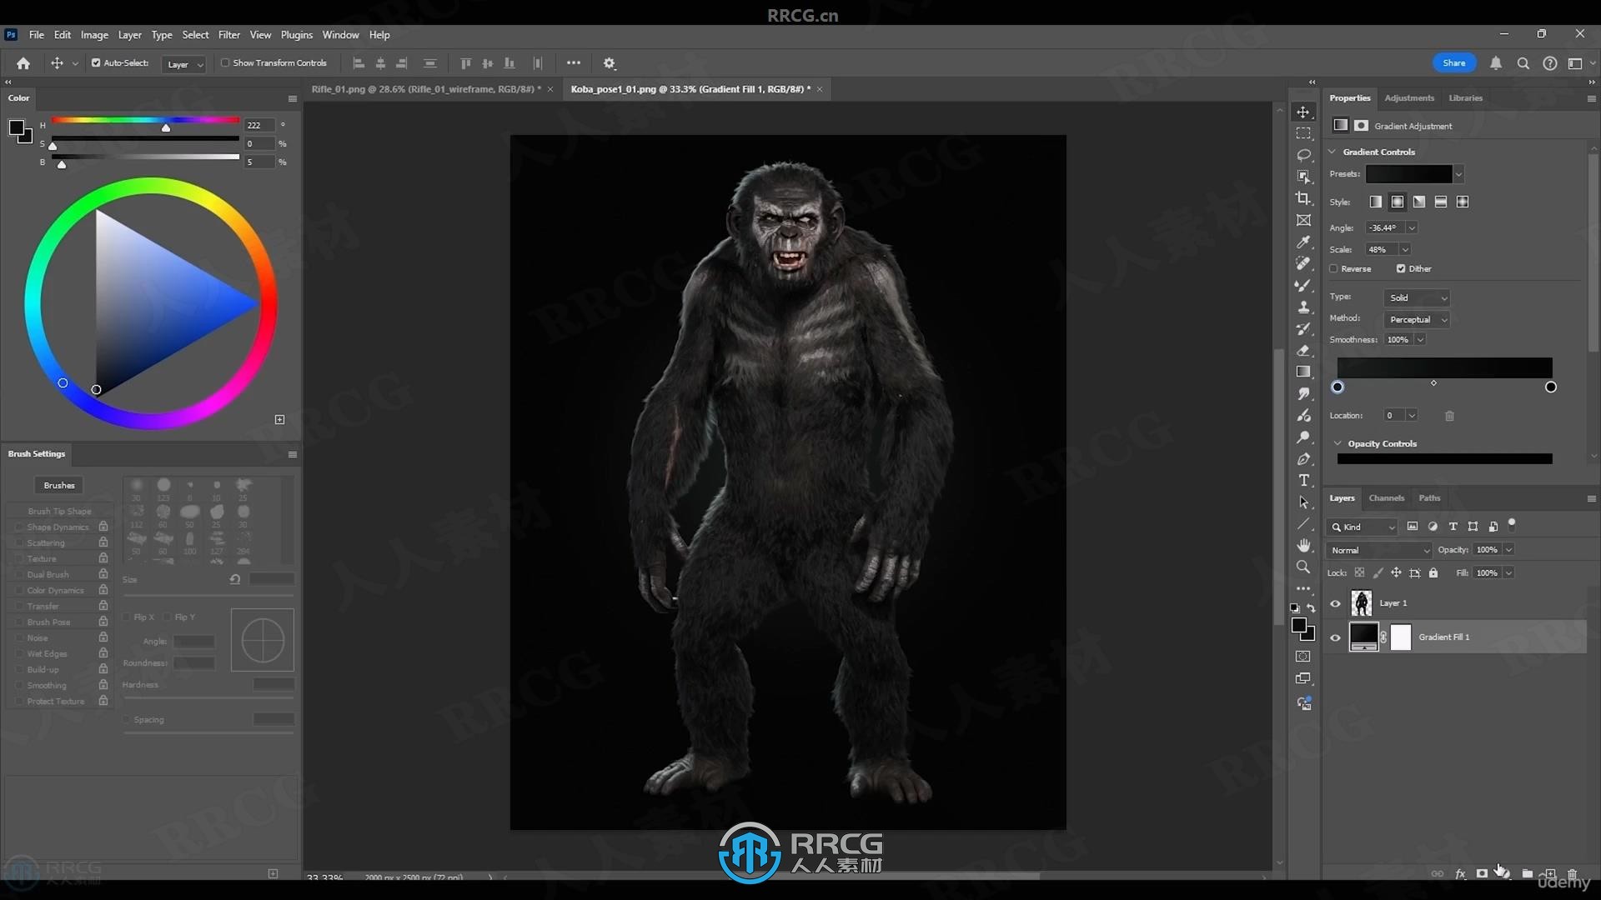
Task: Check the Reverse gradient checkbox
Action: (x=1333, y=268)
